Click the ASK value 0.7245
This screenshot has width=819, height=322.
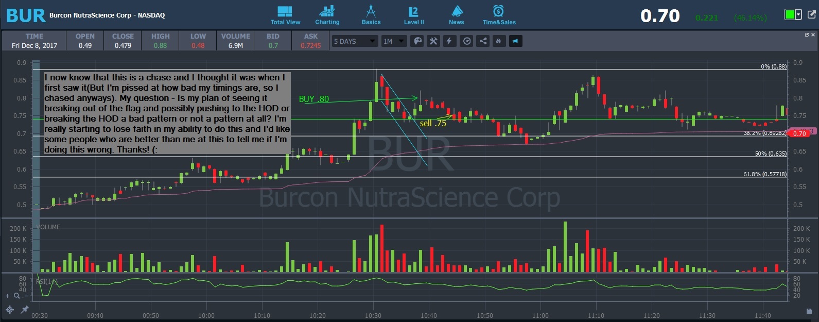(x=311, y=45)
